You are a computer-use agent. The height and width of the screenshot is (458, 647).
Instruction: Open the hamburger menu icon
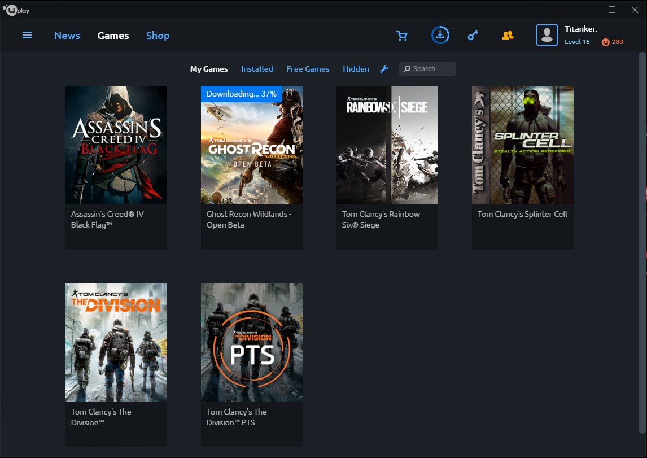coord(27,36)
